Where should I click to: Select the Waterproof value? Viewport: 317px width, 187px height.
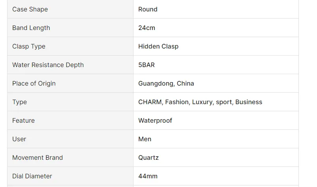pos(155,120)
